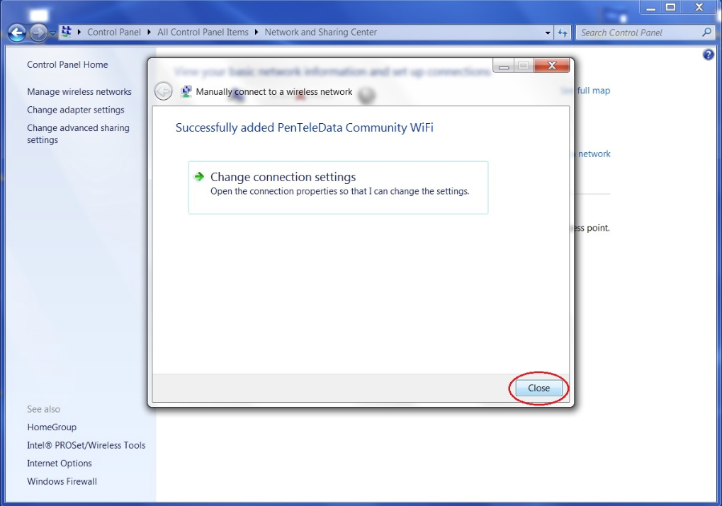Click the search magnifier icon
Viewport: 722px width, 506px height.
pos(707,33)
